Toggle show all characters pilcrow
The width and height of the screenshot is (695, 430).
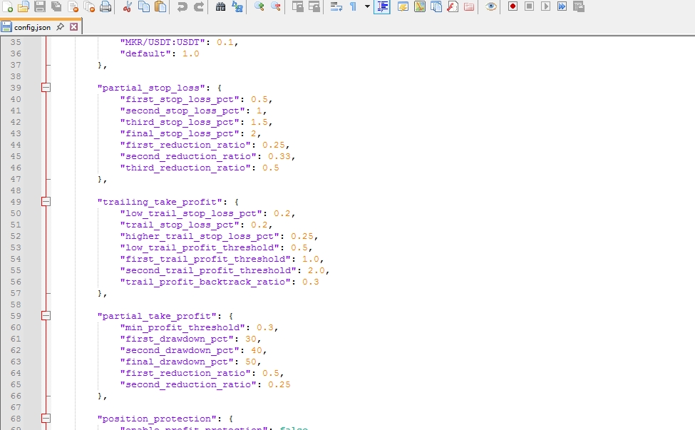click(353, 6)
